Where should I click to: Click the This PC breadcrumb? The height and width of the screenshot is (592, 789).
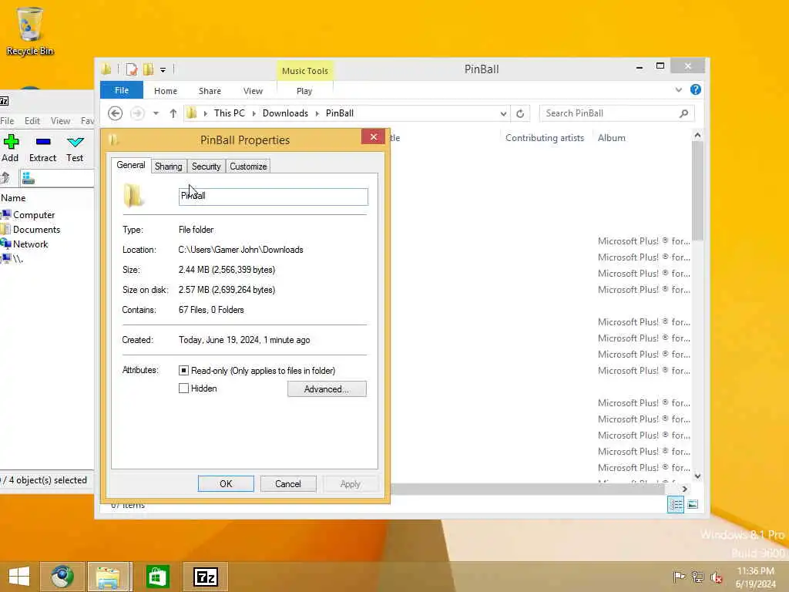point(230,113)
